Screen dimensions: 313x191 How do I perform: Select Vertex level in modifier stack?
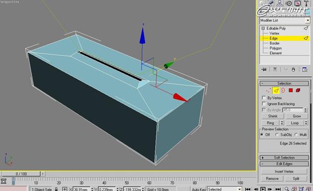coord(274,33)
